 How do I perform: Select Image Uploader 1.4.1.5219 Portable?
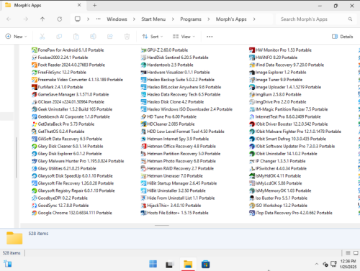[285, 87]
